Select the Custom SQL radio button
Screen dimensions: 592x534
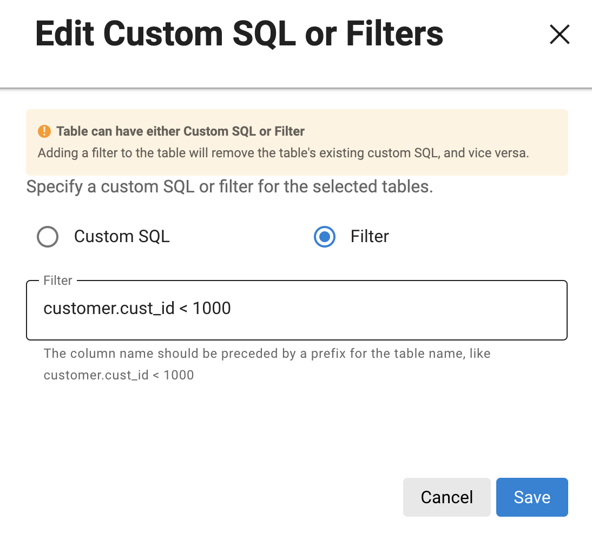[48, 237]
